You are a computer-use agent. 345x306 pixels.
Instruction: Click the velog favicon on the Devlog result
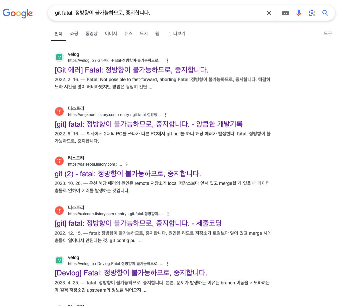(59, 260)
